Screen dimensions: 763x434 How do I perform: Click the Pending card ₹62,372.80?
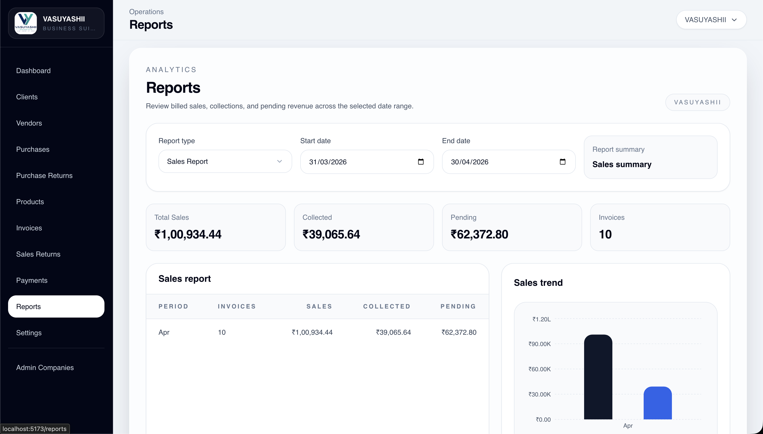click(512, 227)
